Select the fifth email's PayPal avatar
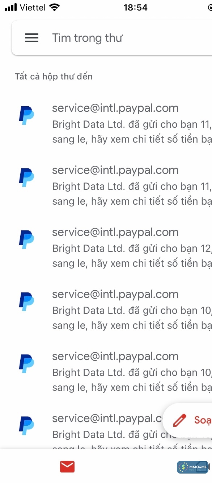212x483 pixels. pos(26,364)
